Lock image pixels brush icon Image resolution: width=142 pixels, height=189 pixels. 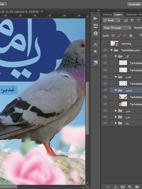pyautogui.click(x=119, y=35)
